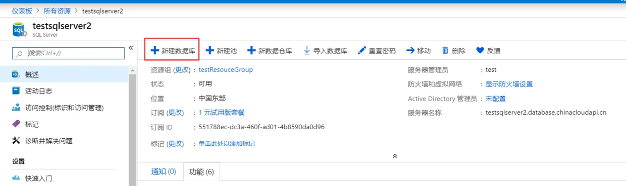Click the 快速入门 cloud icon
626x186 pixels.
point(16,178)
